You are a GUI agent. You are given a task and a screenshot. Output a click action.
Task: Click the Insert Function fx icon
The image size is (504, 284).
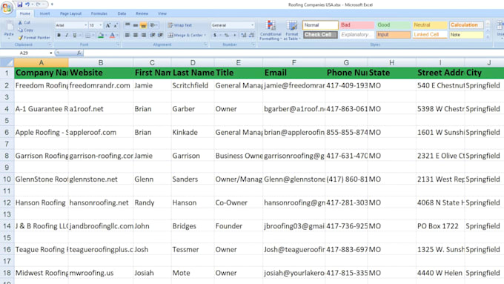click(x=79, y=53)
